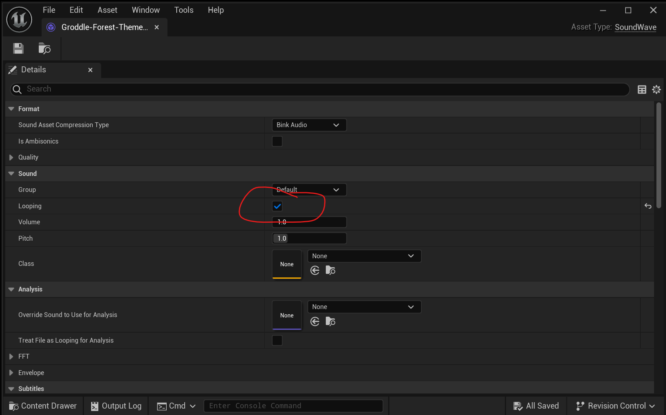The image size is (666, 415).
Task: Open the File menu
Action: tap(49, 10)
